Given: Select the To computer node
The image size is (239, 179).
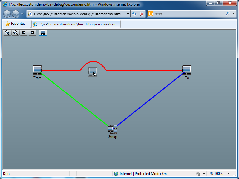Looking at the screenshot, I should coord(187,70).
